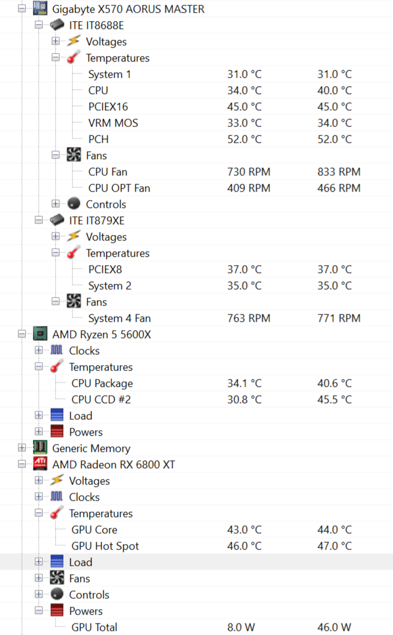Screen dimensions: 393x635
Task: Click the lightning icon beside IT8688E Voltages
Action: click(73, 41)
